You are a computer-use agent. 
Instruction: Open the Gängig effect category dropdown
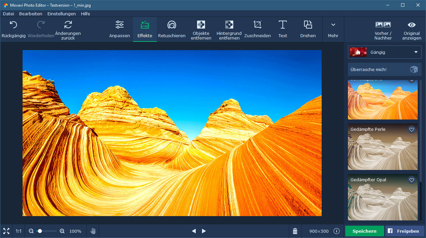(385, 52)
